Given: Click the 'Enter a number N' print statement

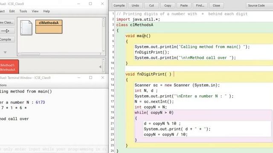Looking at the screenshot, I should (x=184, y=96).
